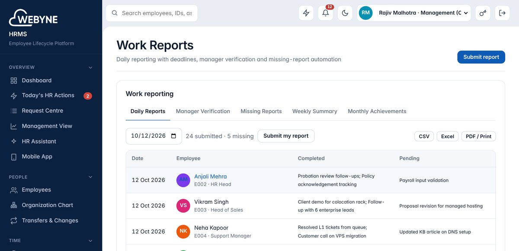Switch to Missing Reports tab
The width and height of the screenshot is (519, 251).
click(x=261, y=111)
